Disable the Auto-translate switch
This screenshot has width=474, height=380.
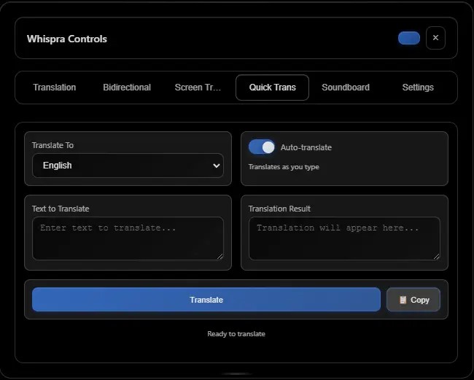(262, 147)
